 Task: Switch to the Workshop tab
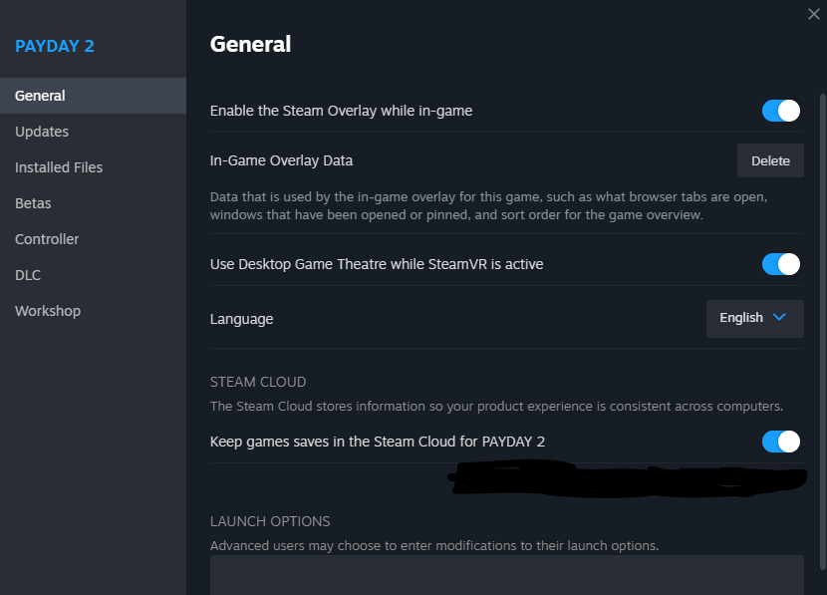pos(48,311)
